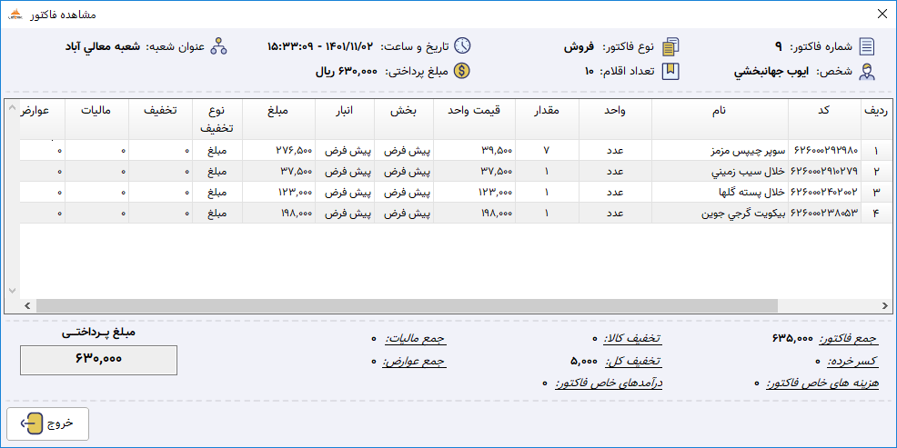The width and height of the screenshot is (897, 448).
Task: Click the بخش column header
Action: pos(403,119)
